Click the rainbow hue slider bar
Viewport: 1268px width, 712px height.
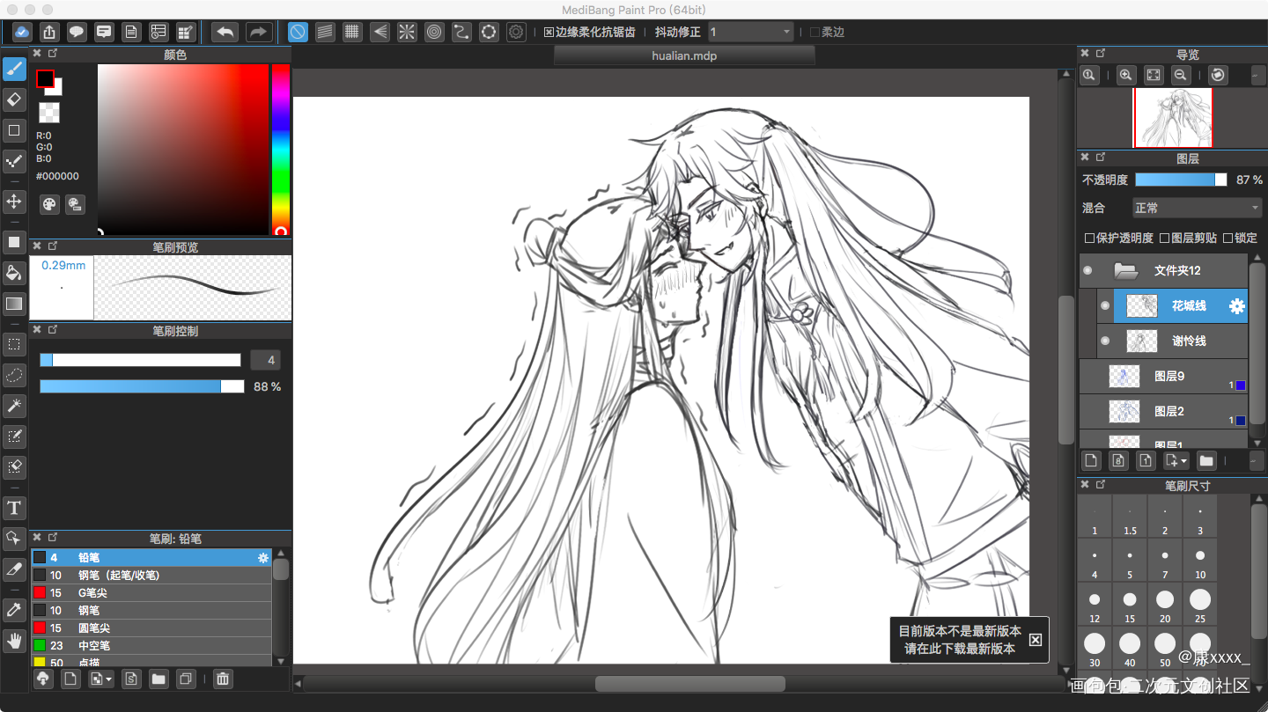pos(280,145)
